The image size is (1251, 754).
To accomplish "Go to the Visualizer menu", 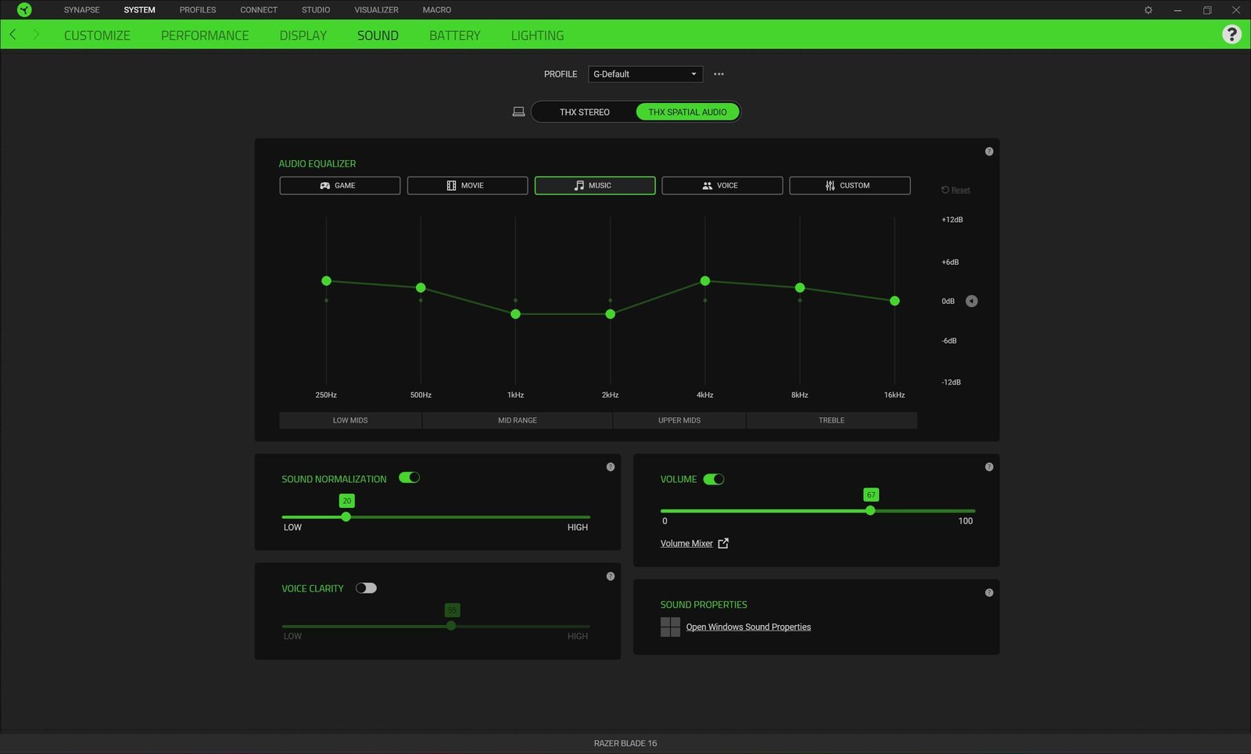I will click(376, 10).
